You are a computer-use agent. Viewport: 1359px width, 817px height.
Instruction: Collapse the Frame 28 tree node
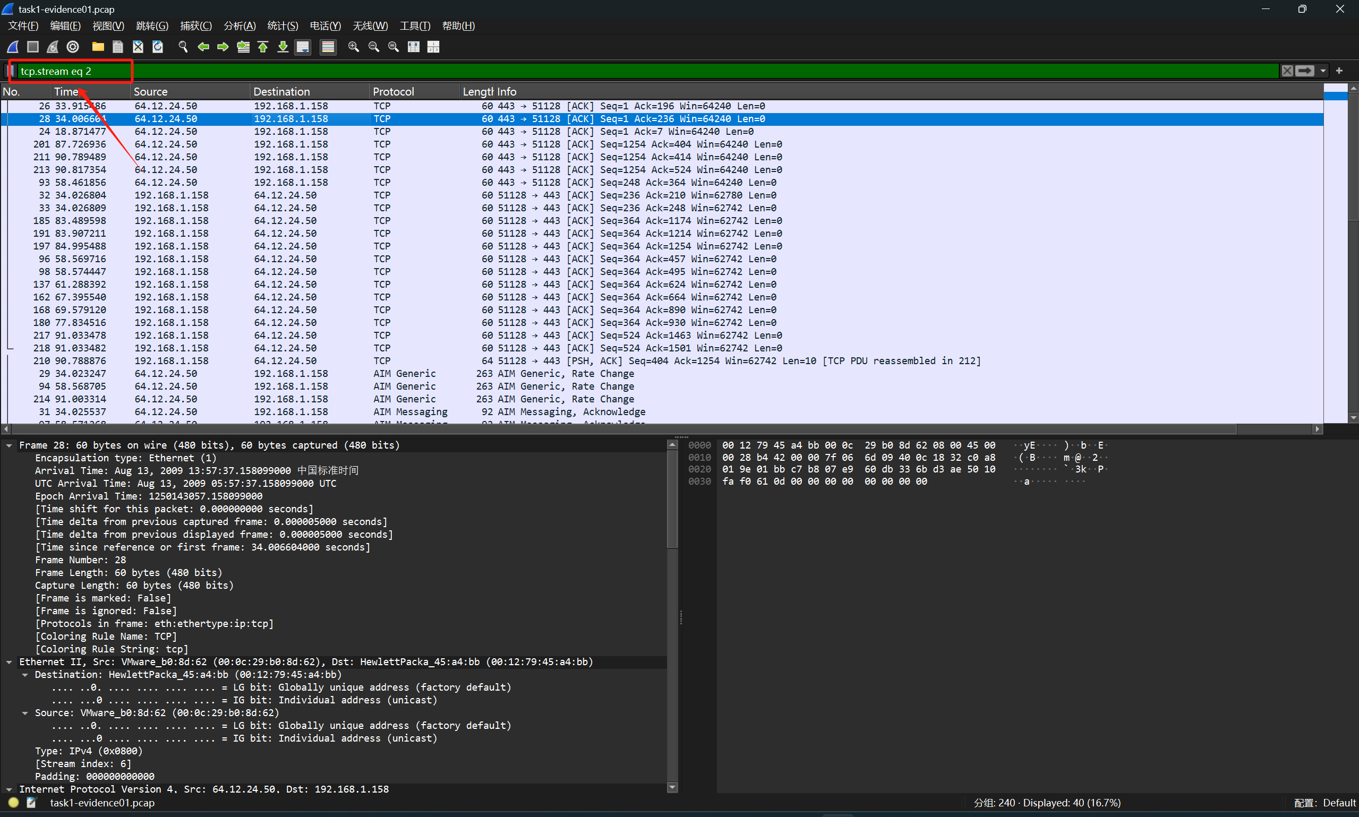point(10,445)
